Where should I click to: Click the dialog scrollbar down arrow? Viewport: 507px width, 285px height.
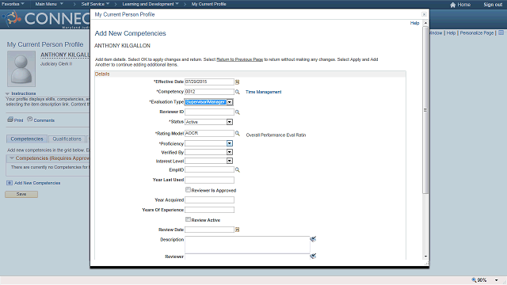tap(425, 256)
